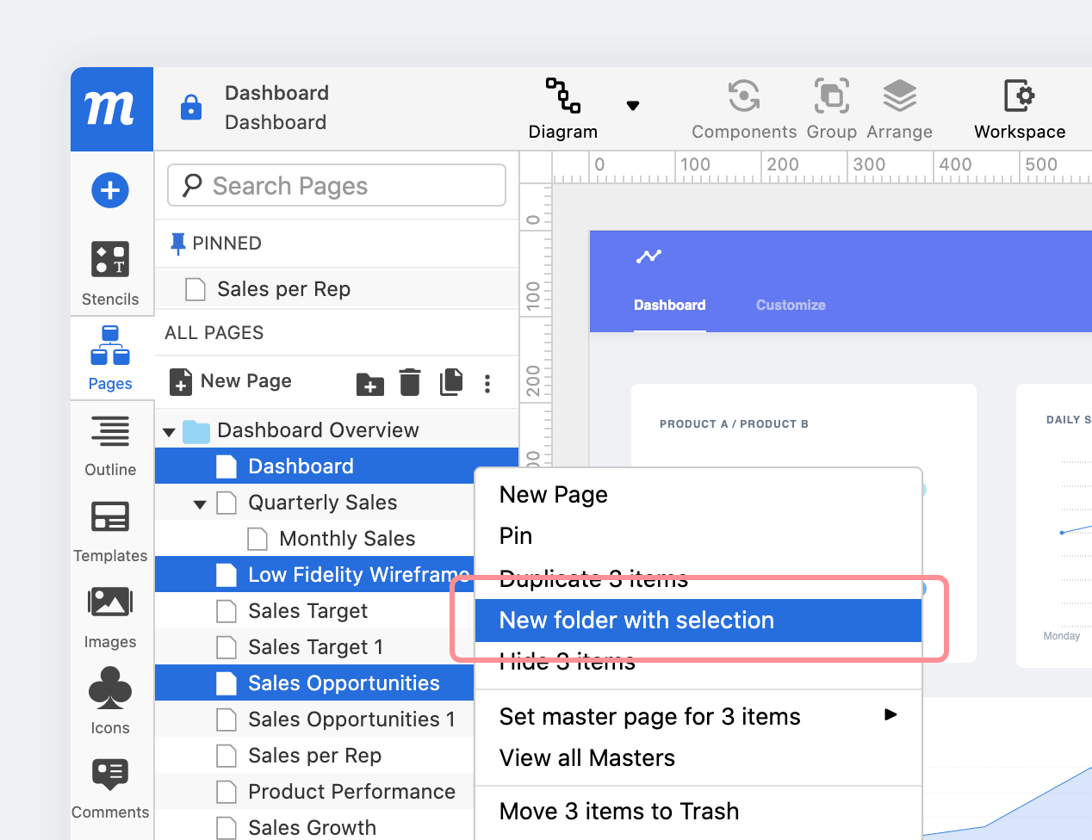Open the Diagram shapes dropdown arrow
This screenshot has height=840, width=1092.
pos(633,105)
